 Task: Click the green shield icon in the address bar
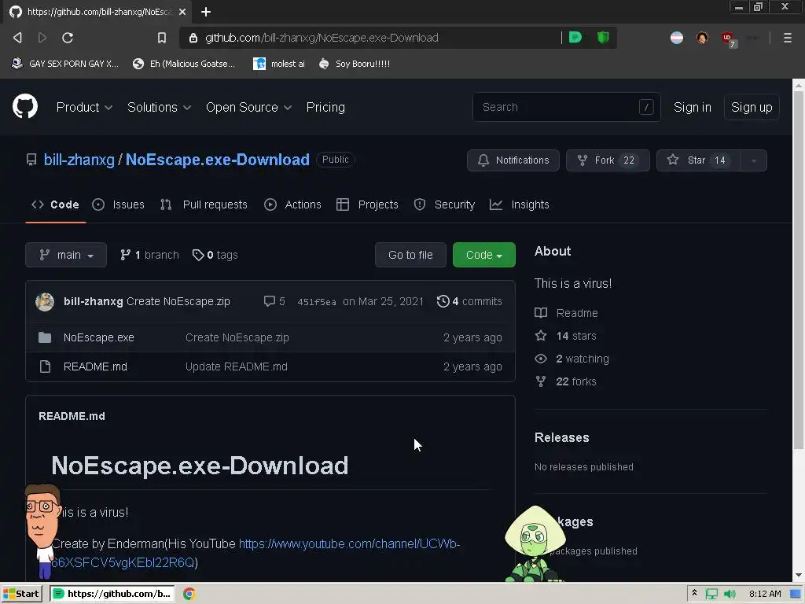click(603, 37)
